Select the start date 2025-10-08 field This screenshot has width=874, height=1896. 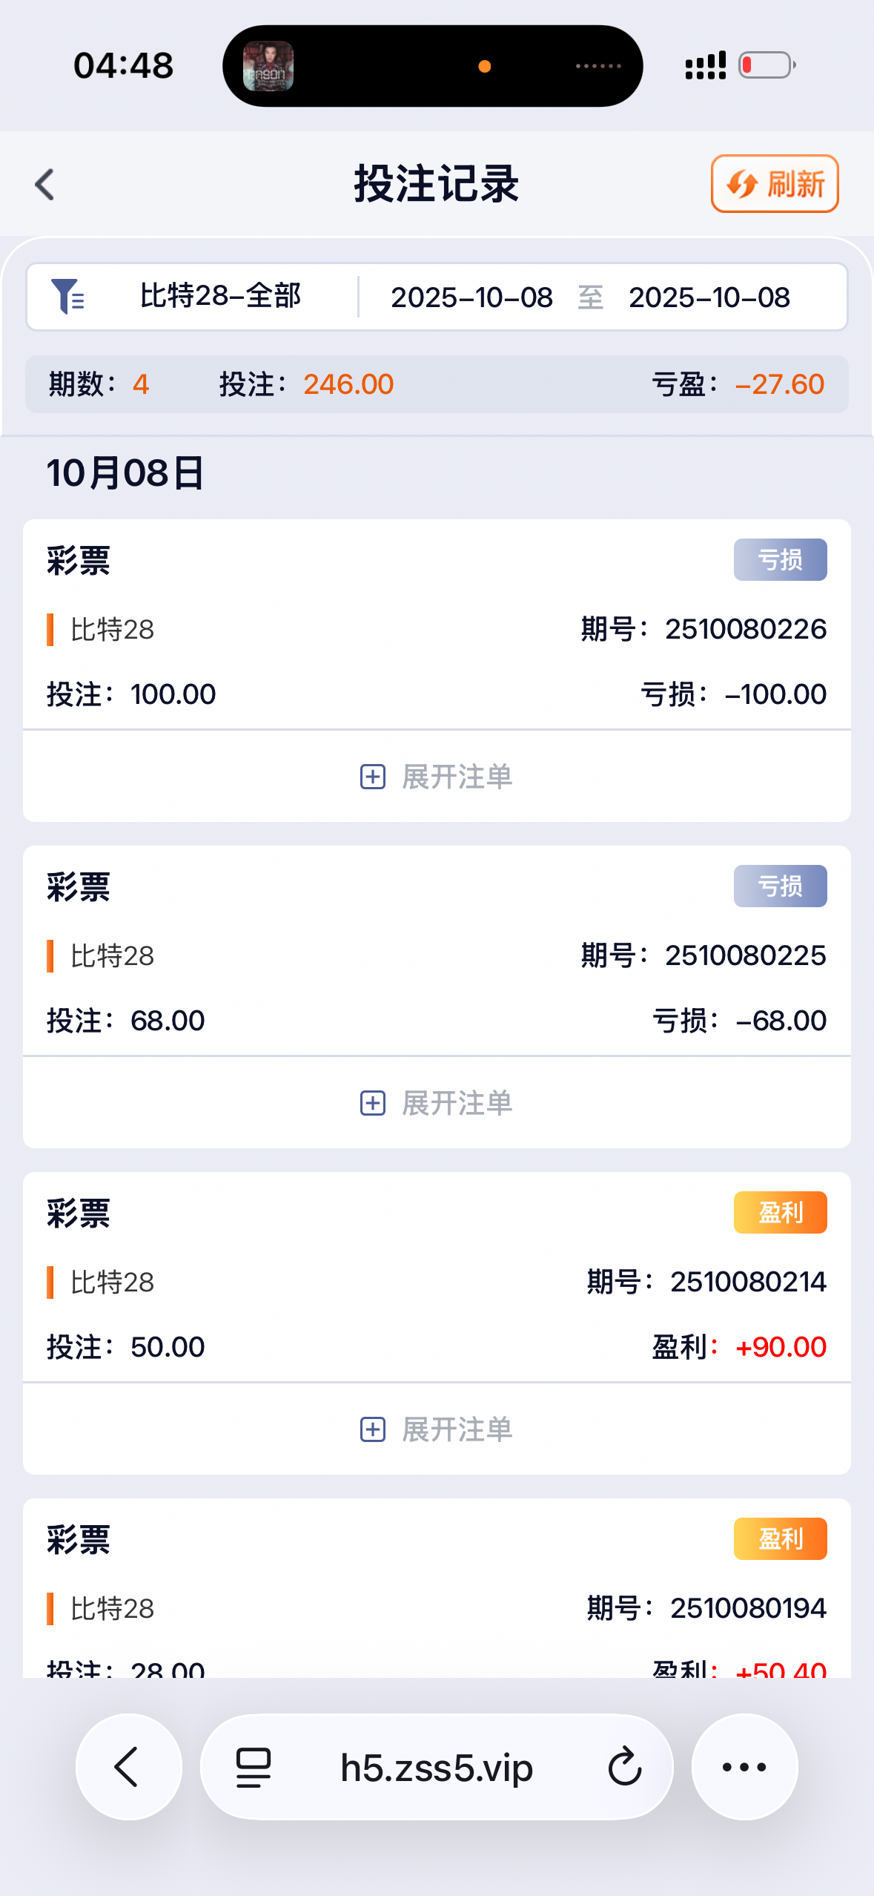pyautogui.click(x=471, y=297)
